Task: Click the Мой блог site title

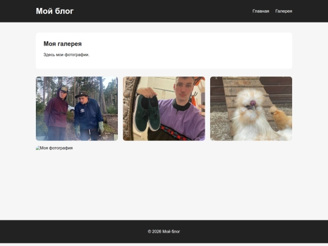Action: pyautogui.click(x=55, y=11)
